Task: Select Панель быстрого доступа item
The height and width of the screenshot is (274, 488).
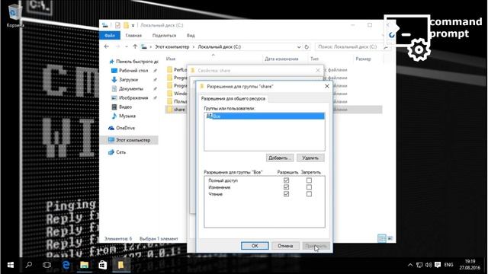Action: coord(137,62)
